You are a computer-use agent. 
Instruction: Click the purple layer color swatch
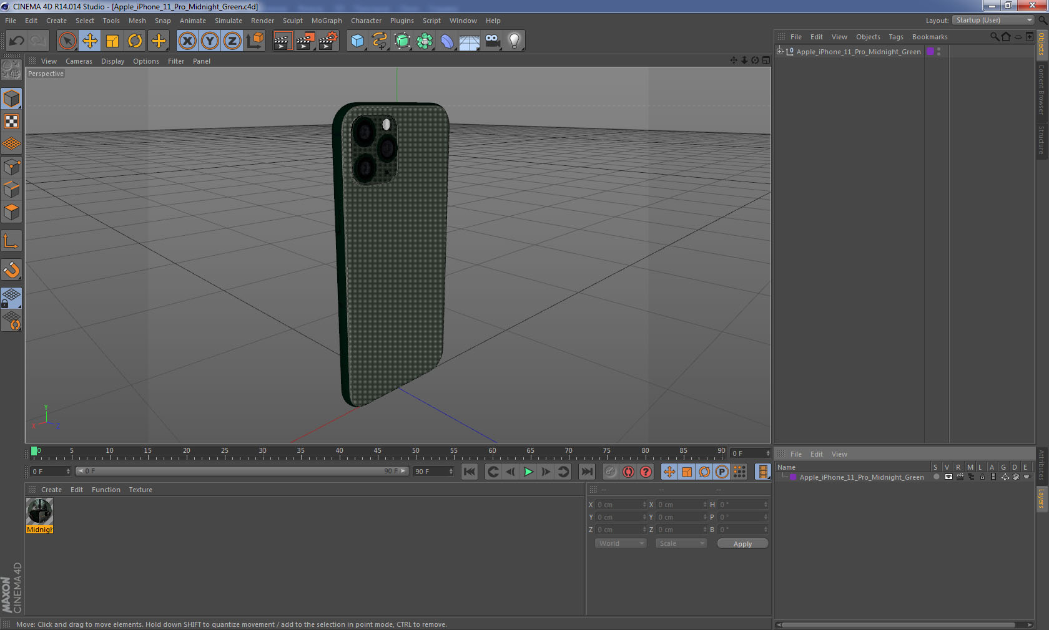[930, 52]
